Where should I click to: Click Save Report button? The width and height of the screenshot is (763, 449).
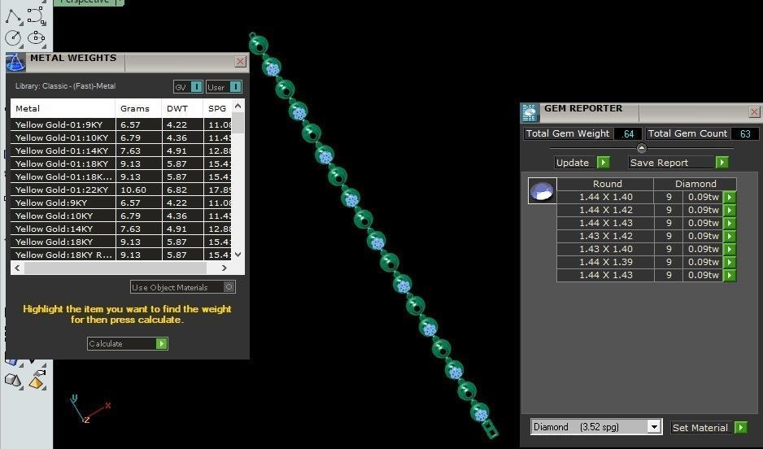[x=678, y=163]
